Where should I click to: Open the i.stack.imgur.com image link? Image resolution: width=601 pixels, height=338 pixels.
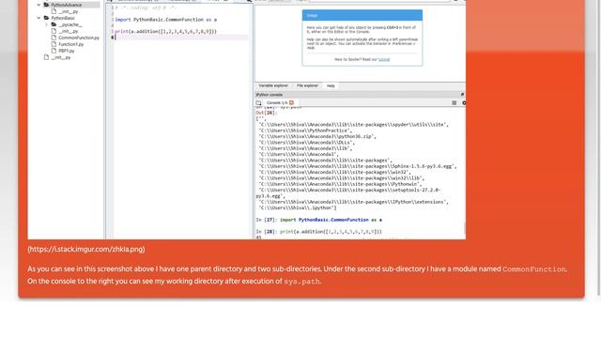pos(86,249)
